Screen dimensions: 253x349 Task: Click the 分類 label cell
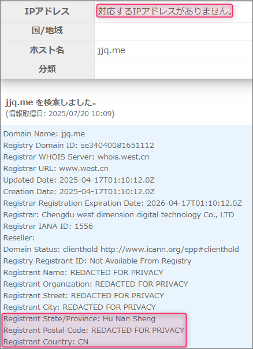[47, 69]
